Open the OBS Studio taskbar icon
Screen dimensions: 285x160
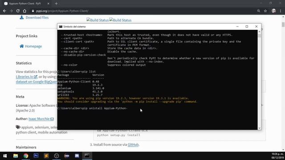tap(57, 156)
